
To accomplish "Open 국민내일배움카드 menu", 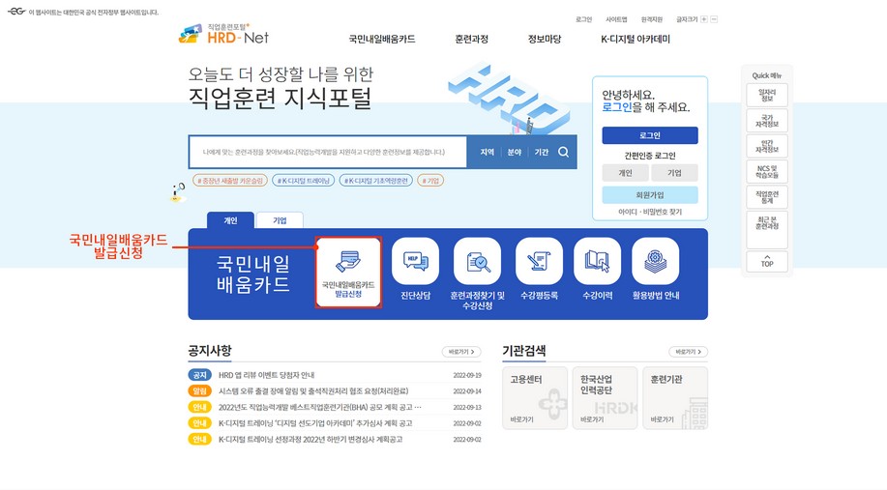I will click(x=382, y=39).
